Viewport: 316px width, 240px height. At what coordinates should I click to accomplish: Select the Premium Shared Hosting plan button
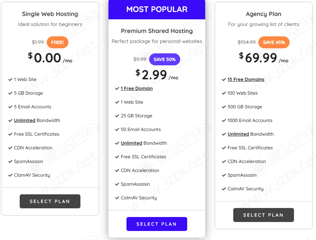[x=157, y=224]
